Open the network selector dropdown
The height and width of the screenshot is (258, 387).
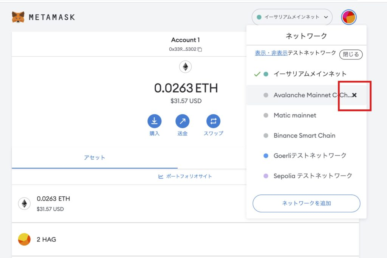pos(292,17)
